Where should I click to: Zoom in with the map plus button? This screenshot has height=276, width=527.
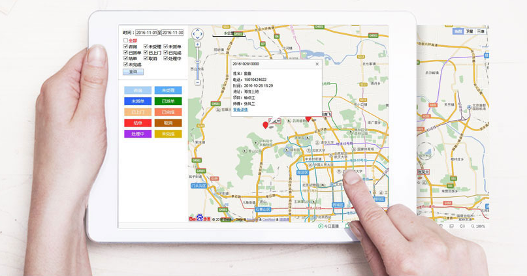coord(198,44)
